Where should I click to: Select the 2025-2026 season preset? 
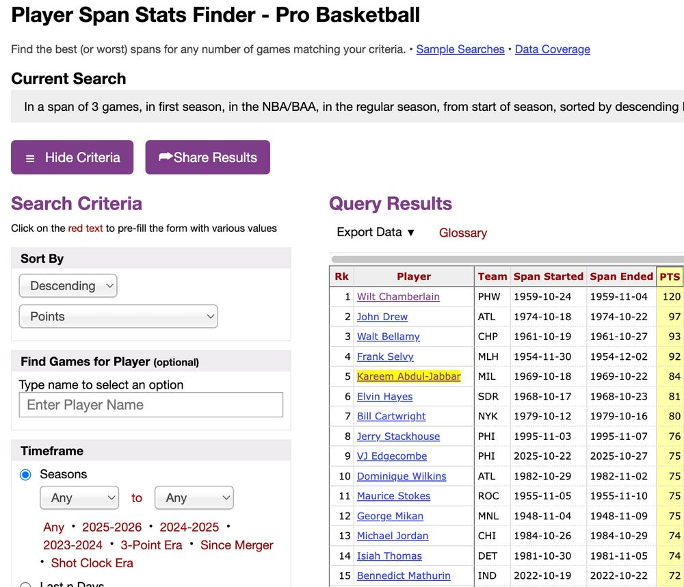(x=111, y=527)
